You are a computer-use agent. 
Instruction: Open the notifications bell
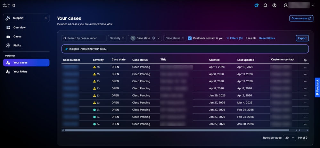pos(265,5)
